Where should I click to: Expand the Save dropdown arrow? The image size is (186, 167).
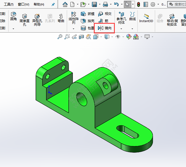point(100,4)
